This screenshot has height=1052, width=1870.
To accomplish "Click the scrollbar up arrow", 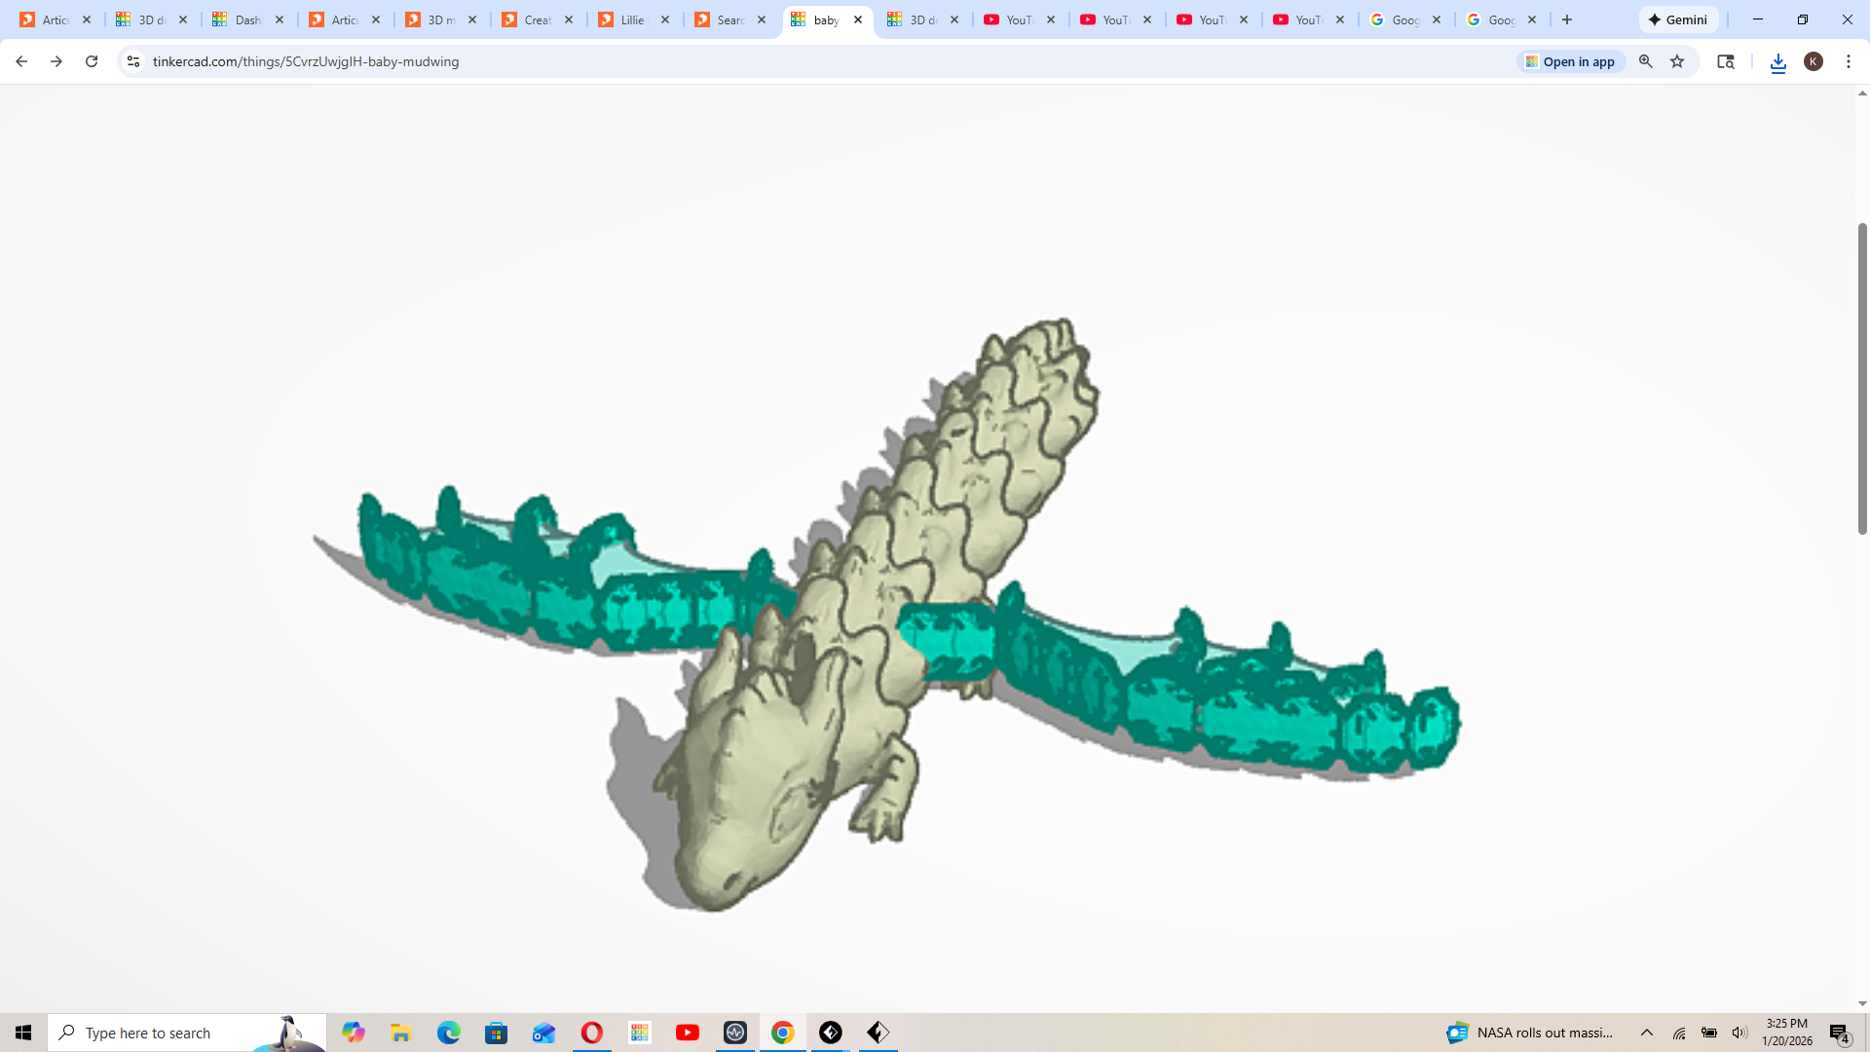I will [x=1862, y=94].
